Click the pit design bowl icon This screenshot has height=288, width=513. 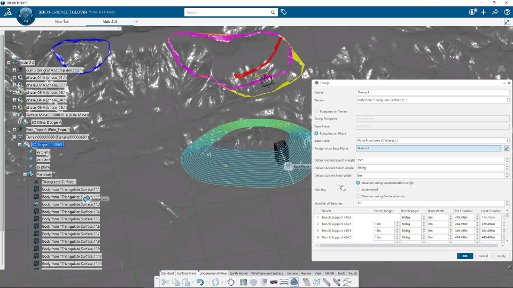(x=253, y=282)
